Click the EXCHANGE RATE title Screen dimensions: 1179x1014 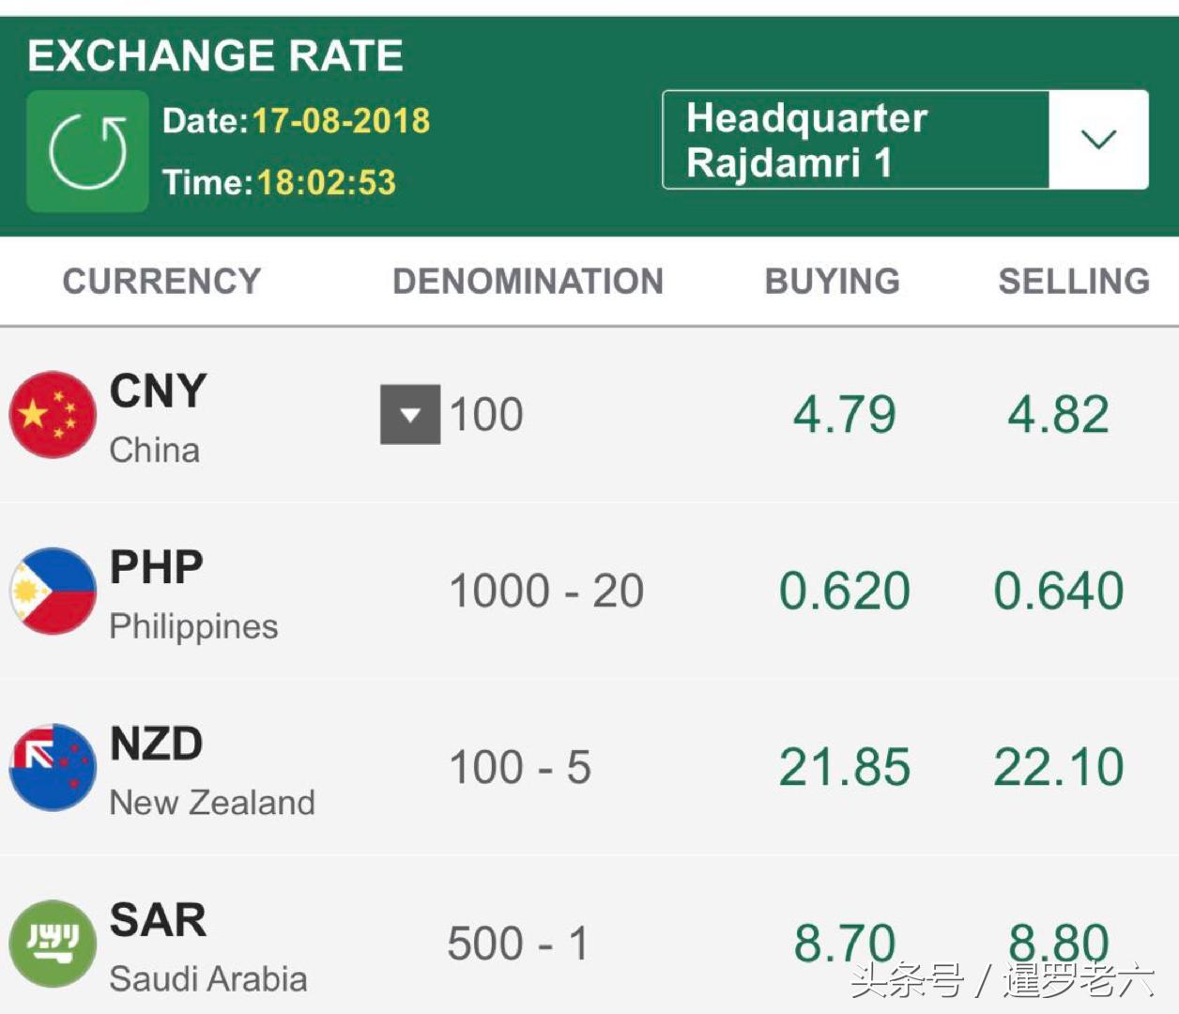tap(216, 55)
